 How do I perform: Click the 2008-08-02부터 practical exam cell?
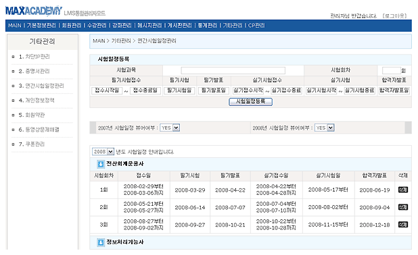pos(328,207)
